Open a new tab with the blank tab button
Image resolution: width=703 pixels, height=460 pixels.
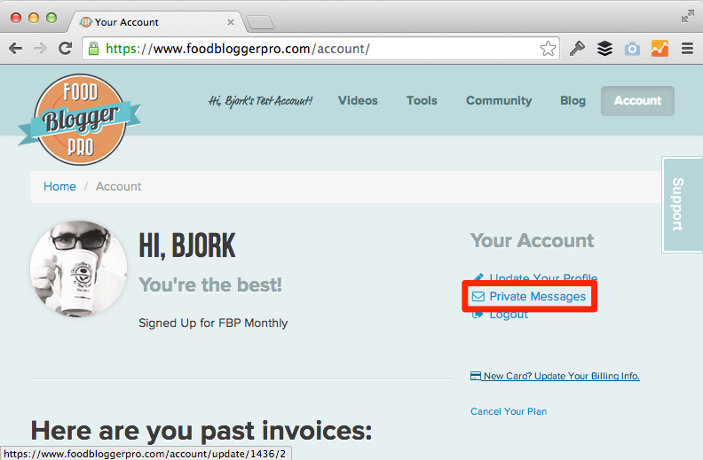260,22
